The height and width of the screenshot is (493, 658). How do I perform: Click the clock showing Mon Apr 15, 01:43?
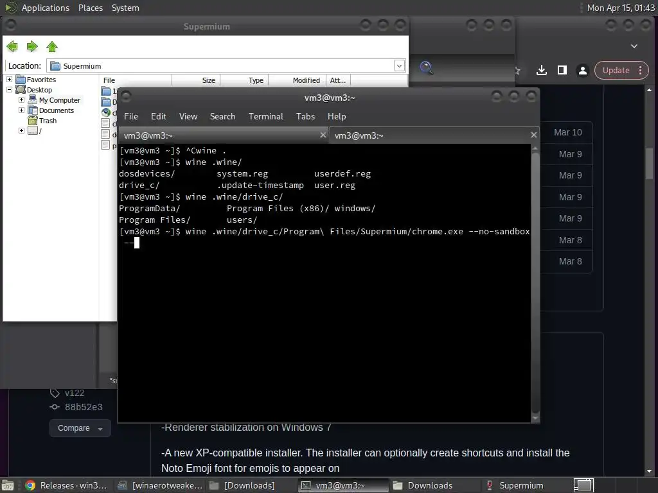621,8
